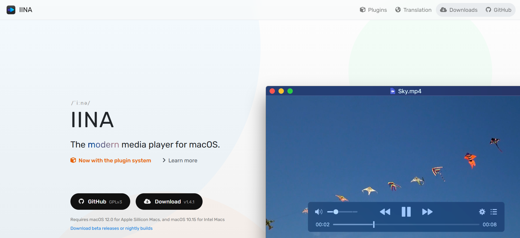Click the Sky.mp4 file icon in title
Viewport: 520px width, 238px height.
[393, 91]
